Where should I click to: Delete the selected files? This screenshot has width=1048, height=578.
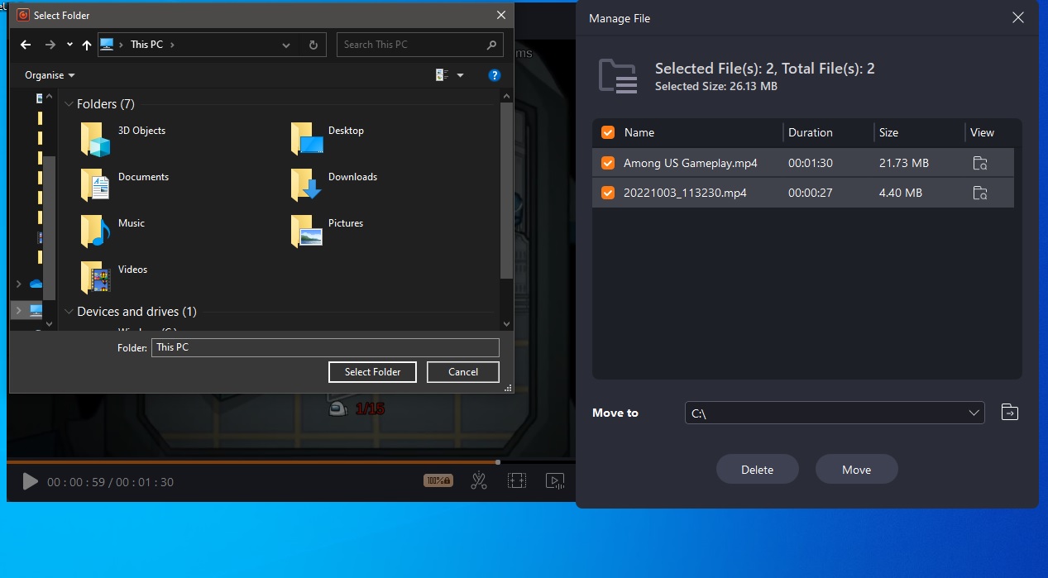758,470
